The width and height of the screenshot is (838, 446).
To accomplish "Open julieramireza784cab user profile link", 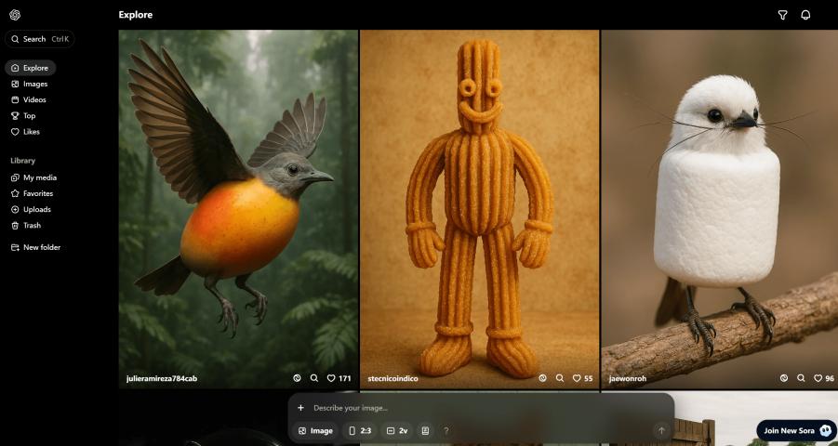I will (162, 378).
